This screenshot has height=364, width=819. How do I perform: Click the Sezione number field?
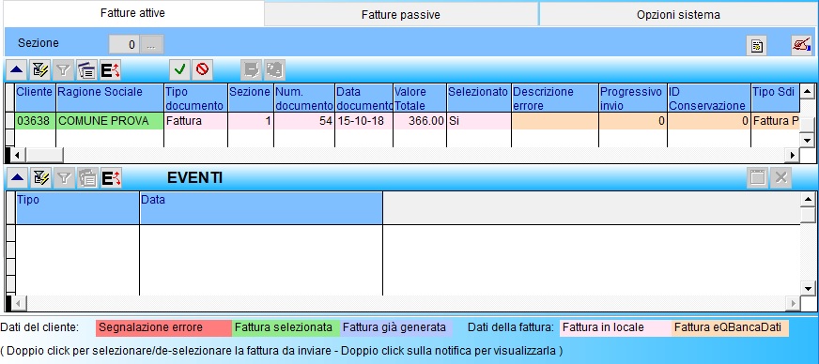pos(124,44)
